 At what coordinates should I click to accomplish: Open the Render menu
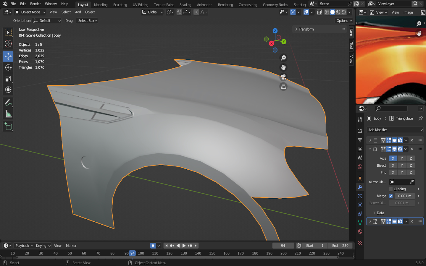point(35,4)
